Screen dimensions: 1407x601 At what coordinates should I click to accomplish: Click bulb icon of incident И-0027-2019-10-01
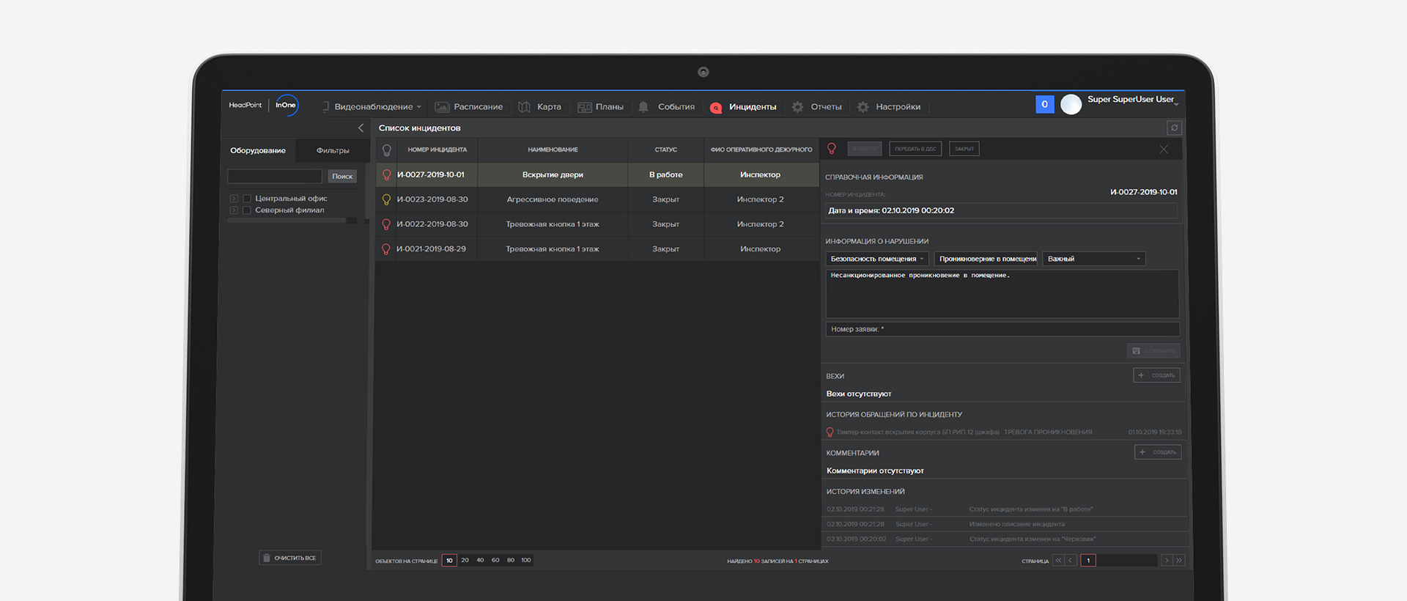point(387,174)
